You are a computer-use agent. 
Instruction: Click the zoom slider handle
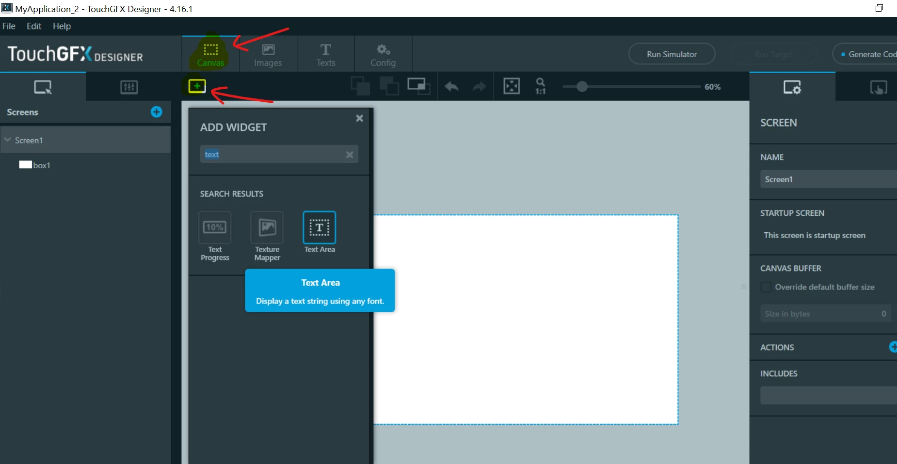582,87
